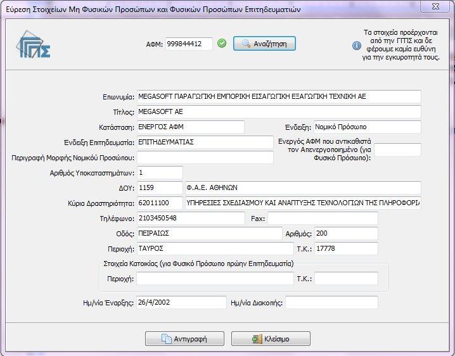Viewport: 455px width, 356px height.
Task: Click the 'Τηλέφωνο:' label
Action: tap(117, 219)
